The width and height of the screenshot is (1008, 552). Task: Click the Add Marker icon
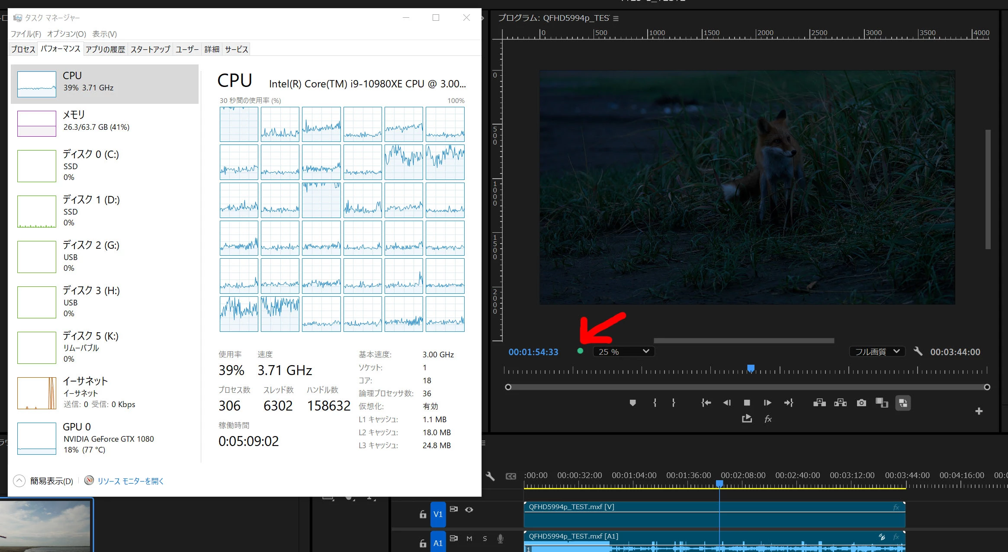[632, 403]
